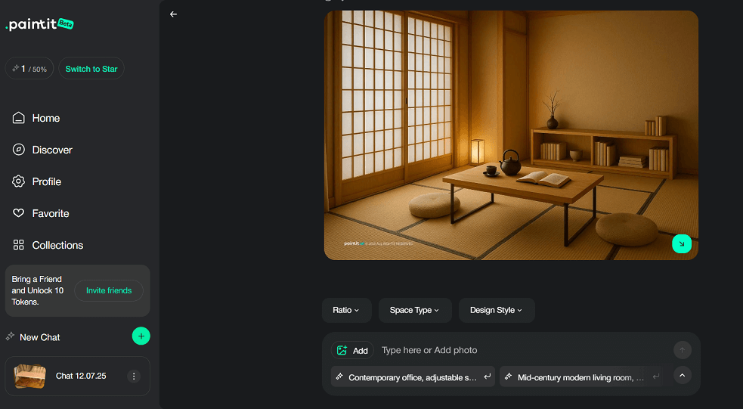The width and height of the screenshot is (743, 409).
Task: Click Switch to Star button
Action: tap(91, 69)
